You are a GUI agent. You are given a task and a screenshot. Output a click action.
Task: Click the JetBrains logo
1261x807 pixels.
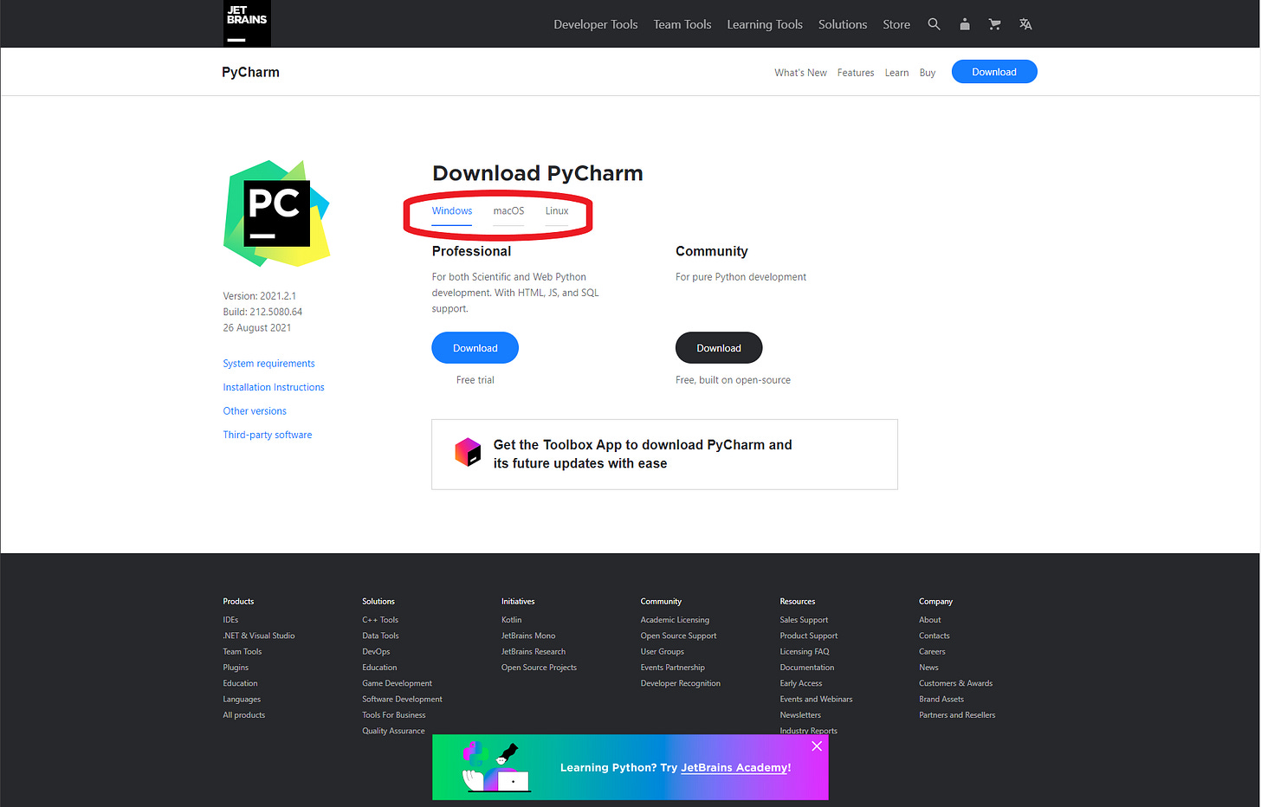coord(247,23)
